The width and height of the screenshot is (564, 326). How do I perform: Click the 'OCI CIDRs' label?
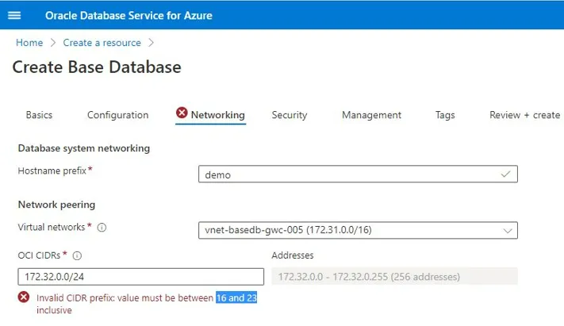[x=39, y=255]
